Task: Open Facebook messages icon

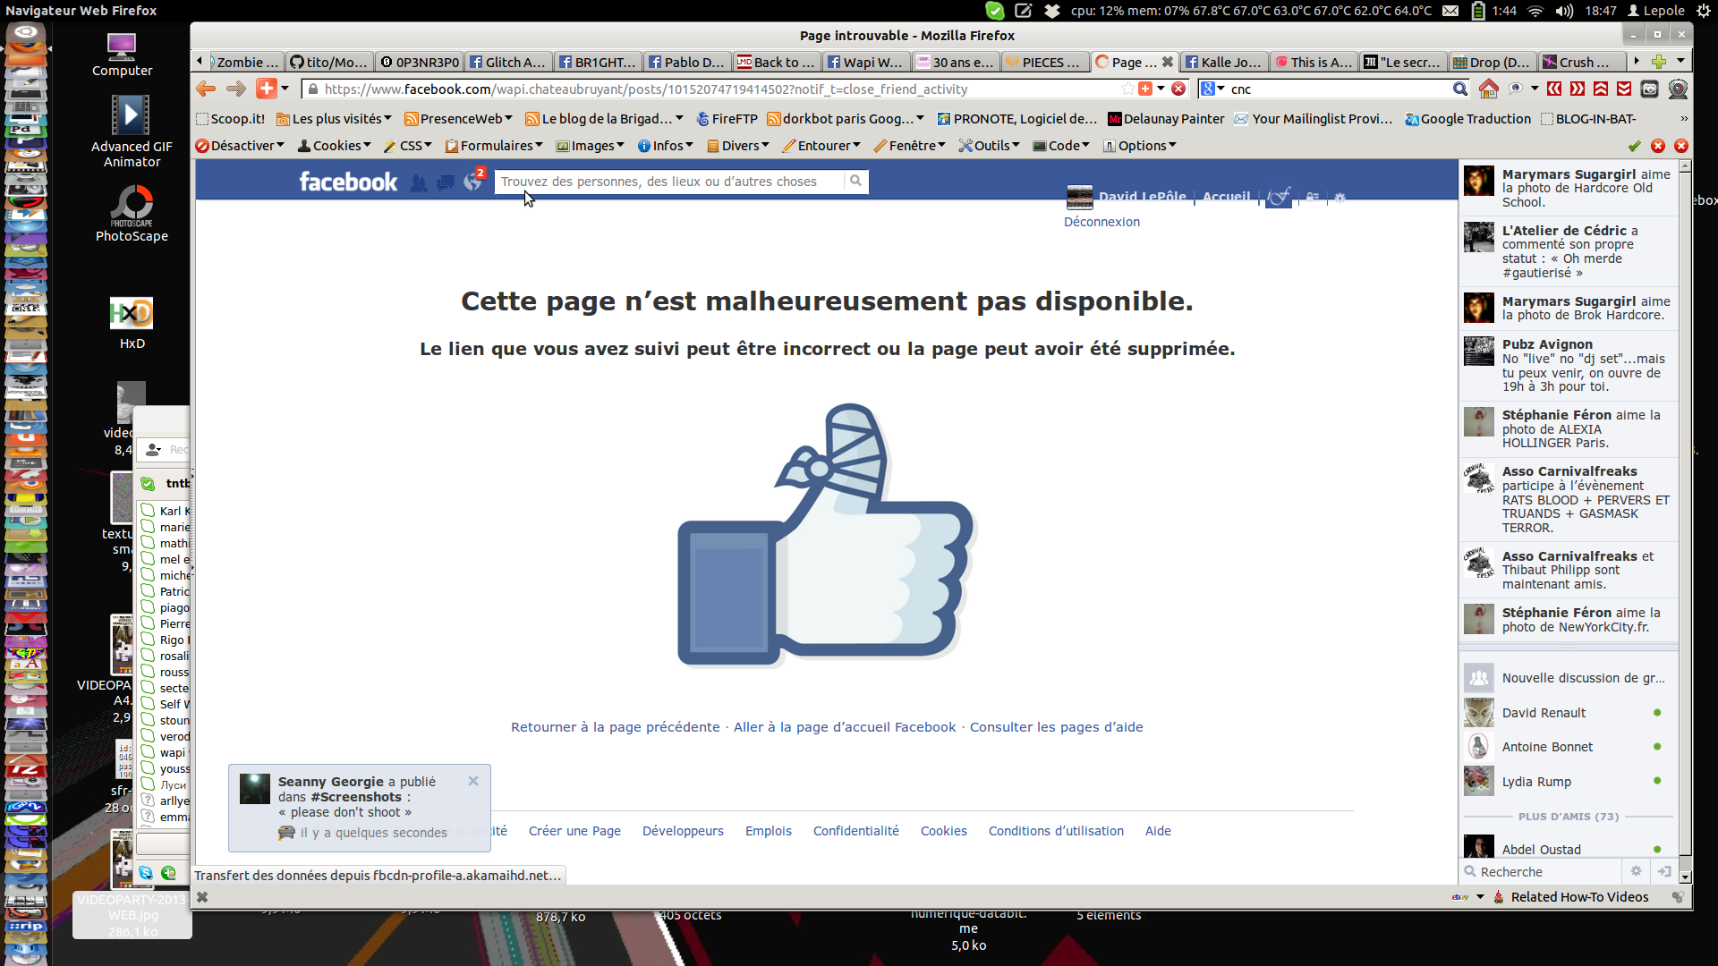Action: (446, 182)
